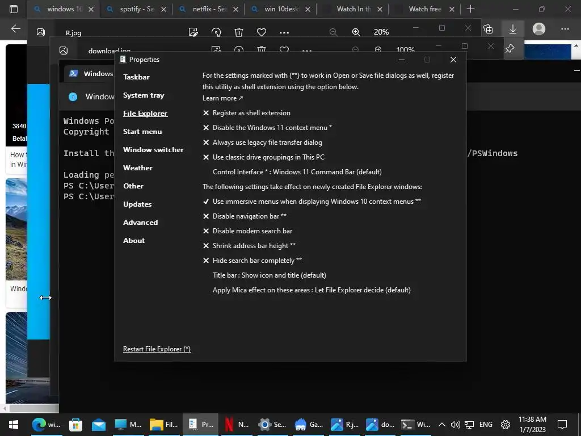581x436 pixels.
Task: Open the Other section
Action: pyautogui.click(x=133, y=186)
